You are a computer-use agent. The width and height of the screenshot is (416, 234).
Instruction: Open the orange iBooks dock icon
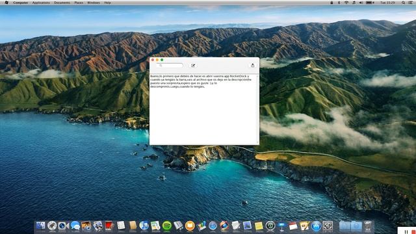(x=190, y=226)
